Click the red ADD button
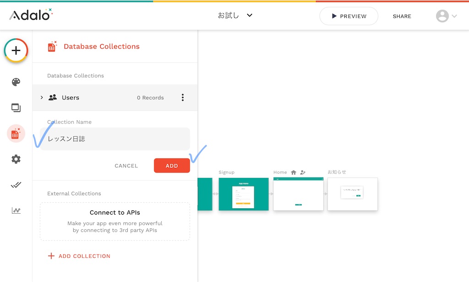469x282 pixels. (x=172, y=166)
